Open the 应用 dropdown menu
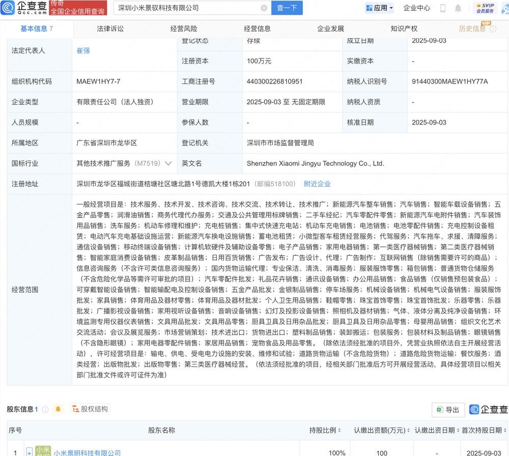The image size is (509, 456). tap(380, 8)
